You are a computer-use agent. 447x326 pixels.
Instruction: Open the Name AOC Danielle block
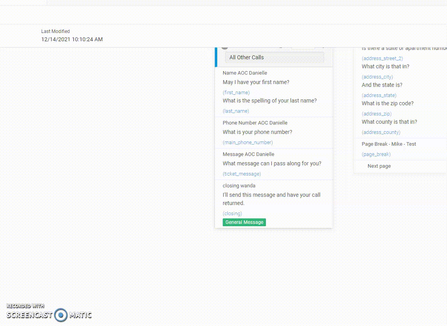[245, 73]
